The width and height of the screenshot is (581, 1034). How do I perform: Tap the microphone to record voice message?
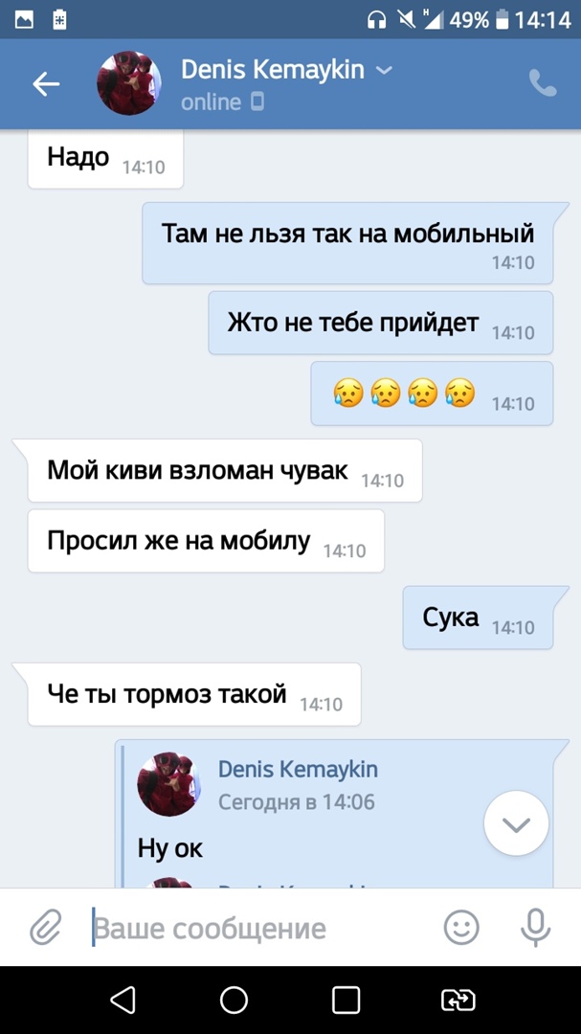coord(535,927)
